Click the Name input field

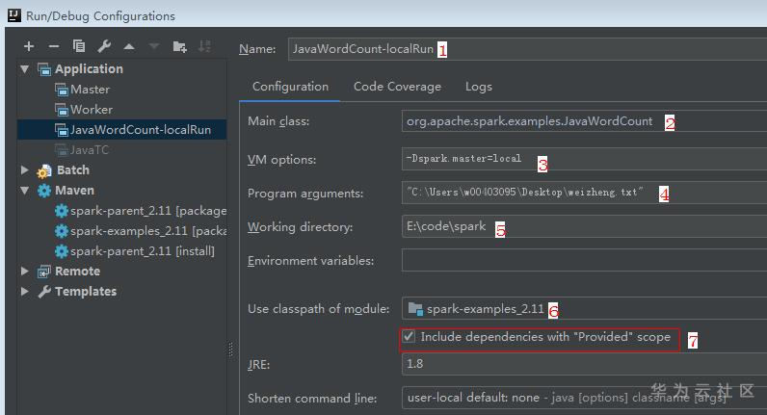click(520, 49)
